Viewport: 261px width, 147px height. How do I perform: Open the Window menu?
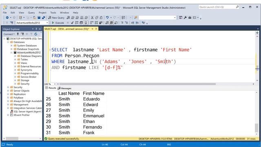point(64,13)
